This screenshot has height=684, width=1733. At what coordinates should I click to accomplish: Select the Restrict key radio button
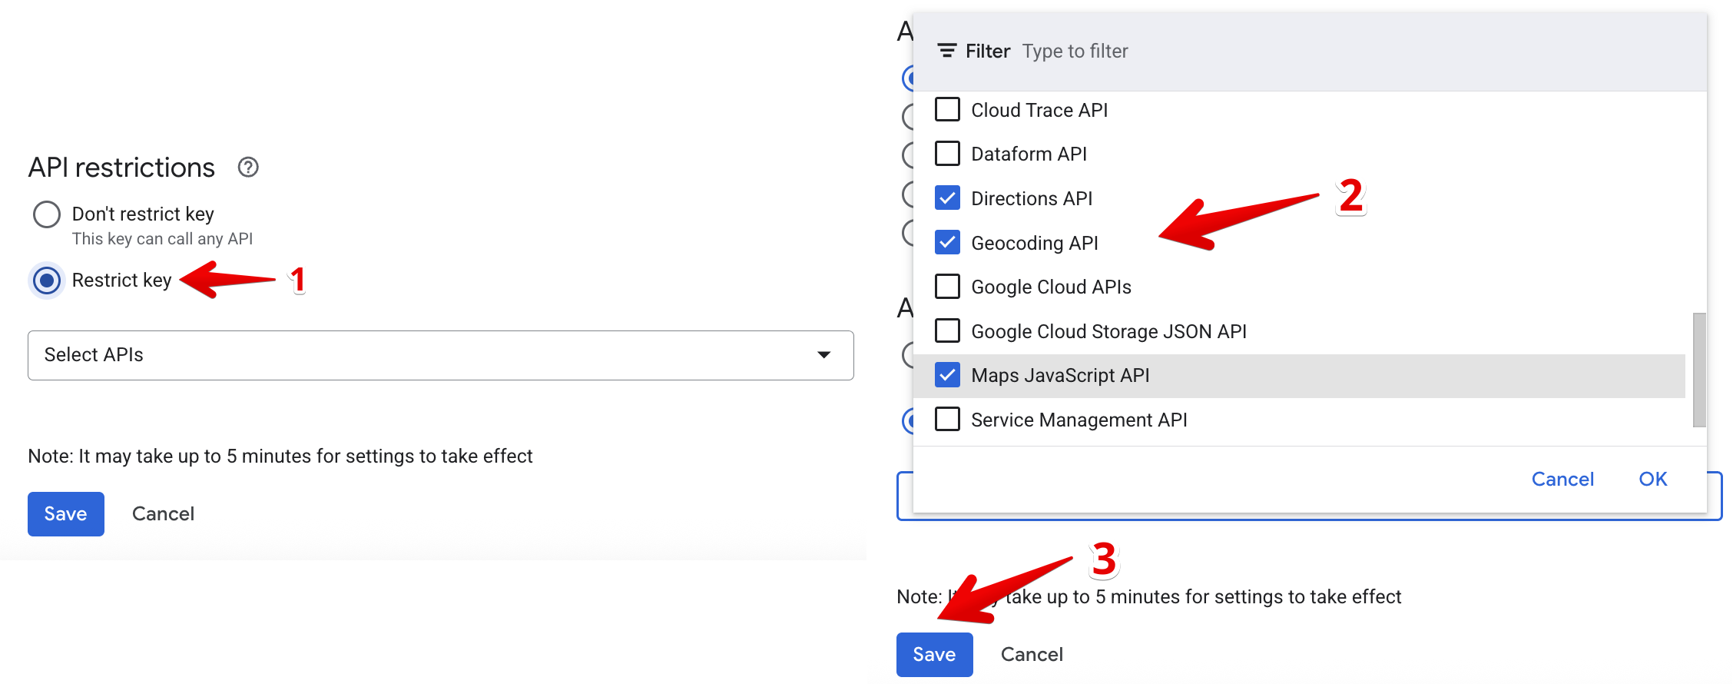(47, 281)
